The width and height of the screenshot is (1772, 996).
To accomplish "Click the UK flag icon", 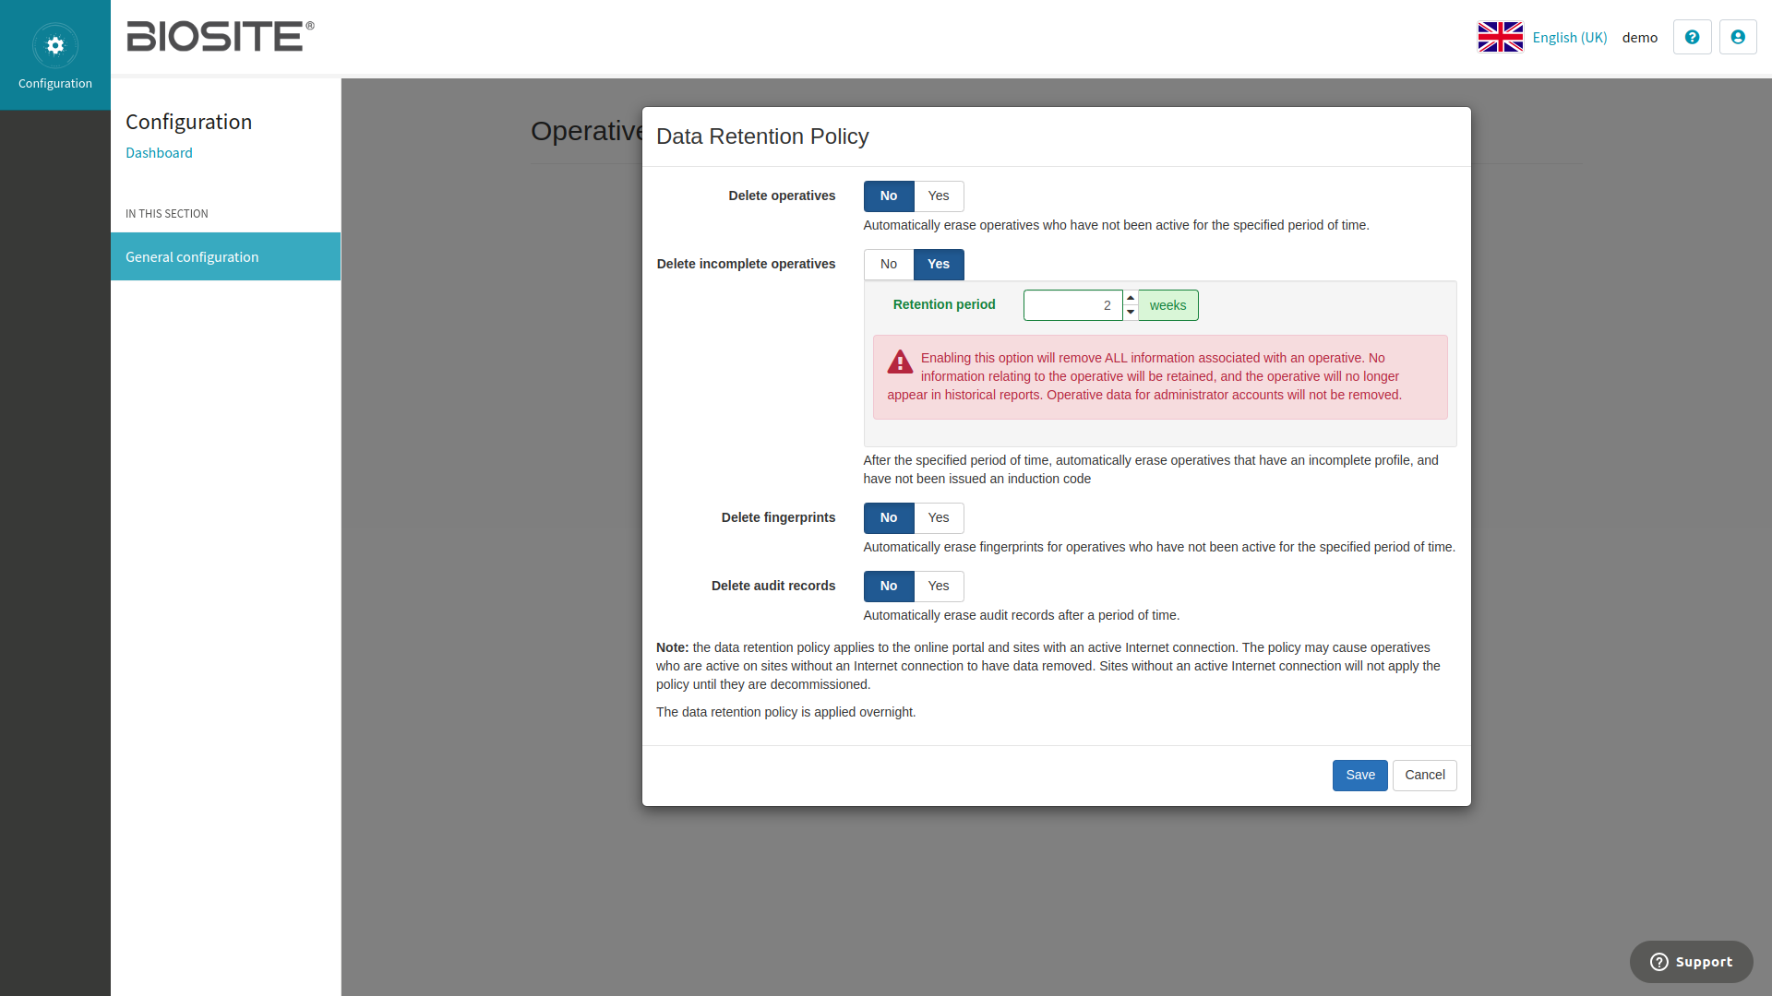I will tap(1500, 37).
